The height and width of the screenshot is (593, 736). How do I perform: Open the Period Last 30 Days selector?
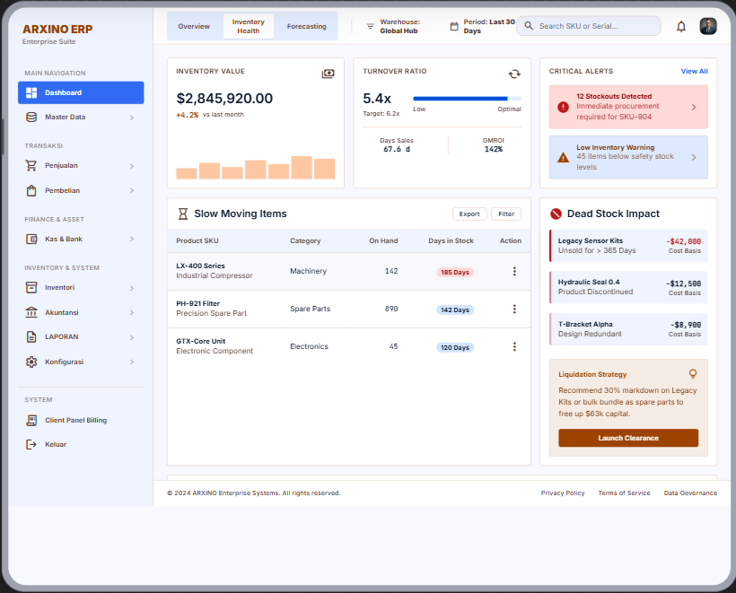[483, 26]
